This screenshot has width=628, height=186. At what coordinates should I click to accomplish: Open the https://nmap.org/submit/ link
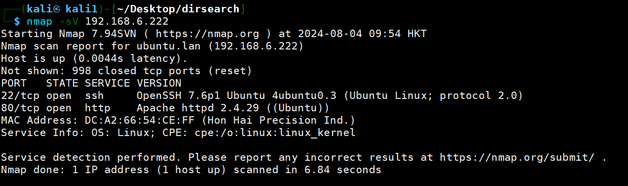517,157
